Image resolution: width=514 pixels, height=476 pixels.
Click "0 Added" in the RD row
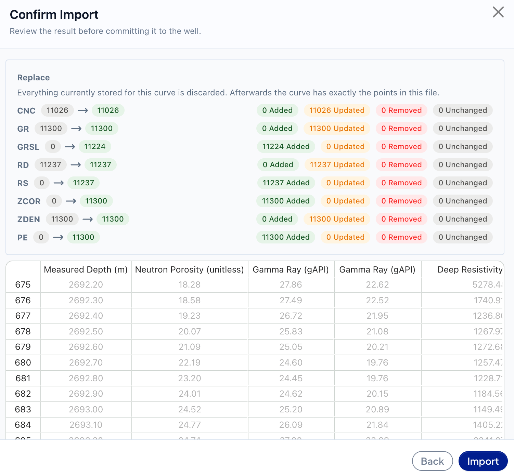[278, 164]
